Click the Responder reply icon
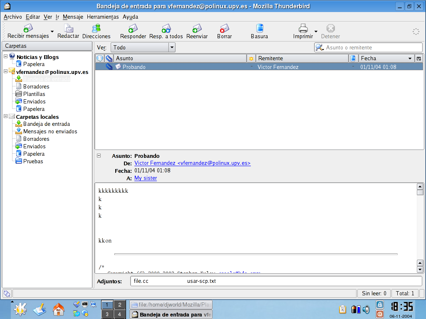The height and width of the screenshot is (319, 426). point(133,28)
